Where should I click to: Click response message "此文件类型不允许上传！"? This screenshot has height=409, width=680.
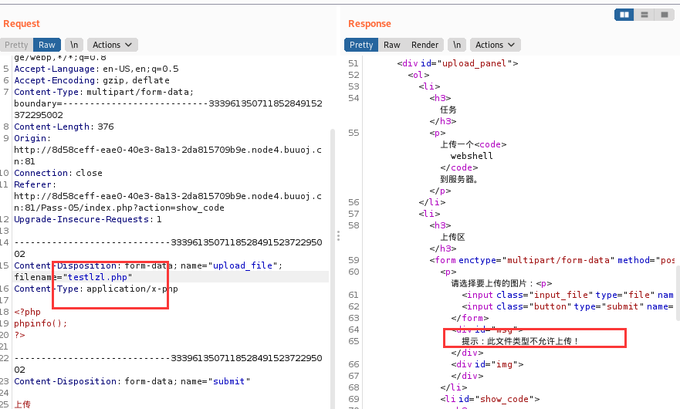pos(533,341)
